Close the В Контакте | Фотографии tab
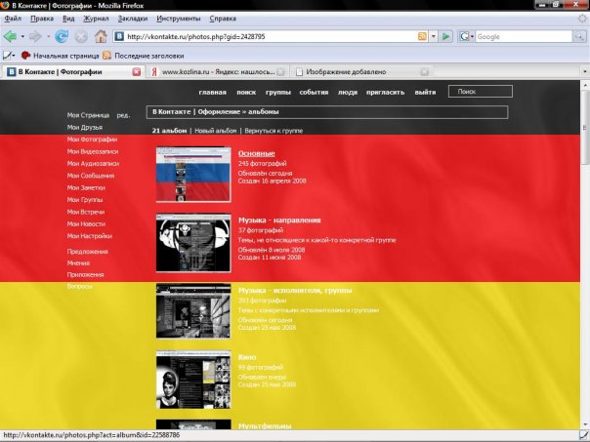 pos(137,72)
